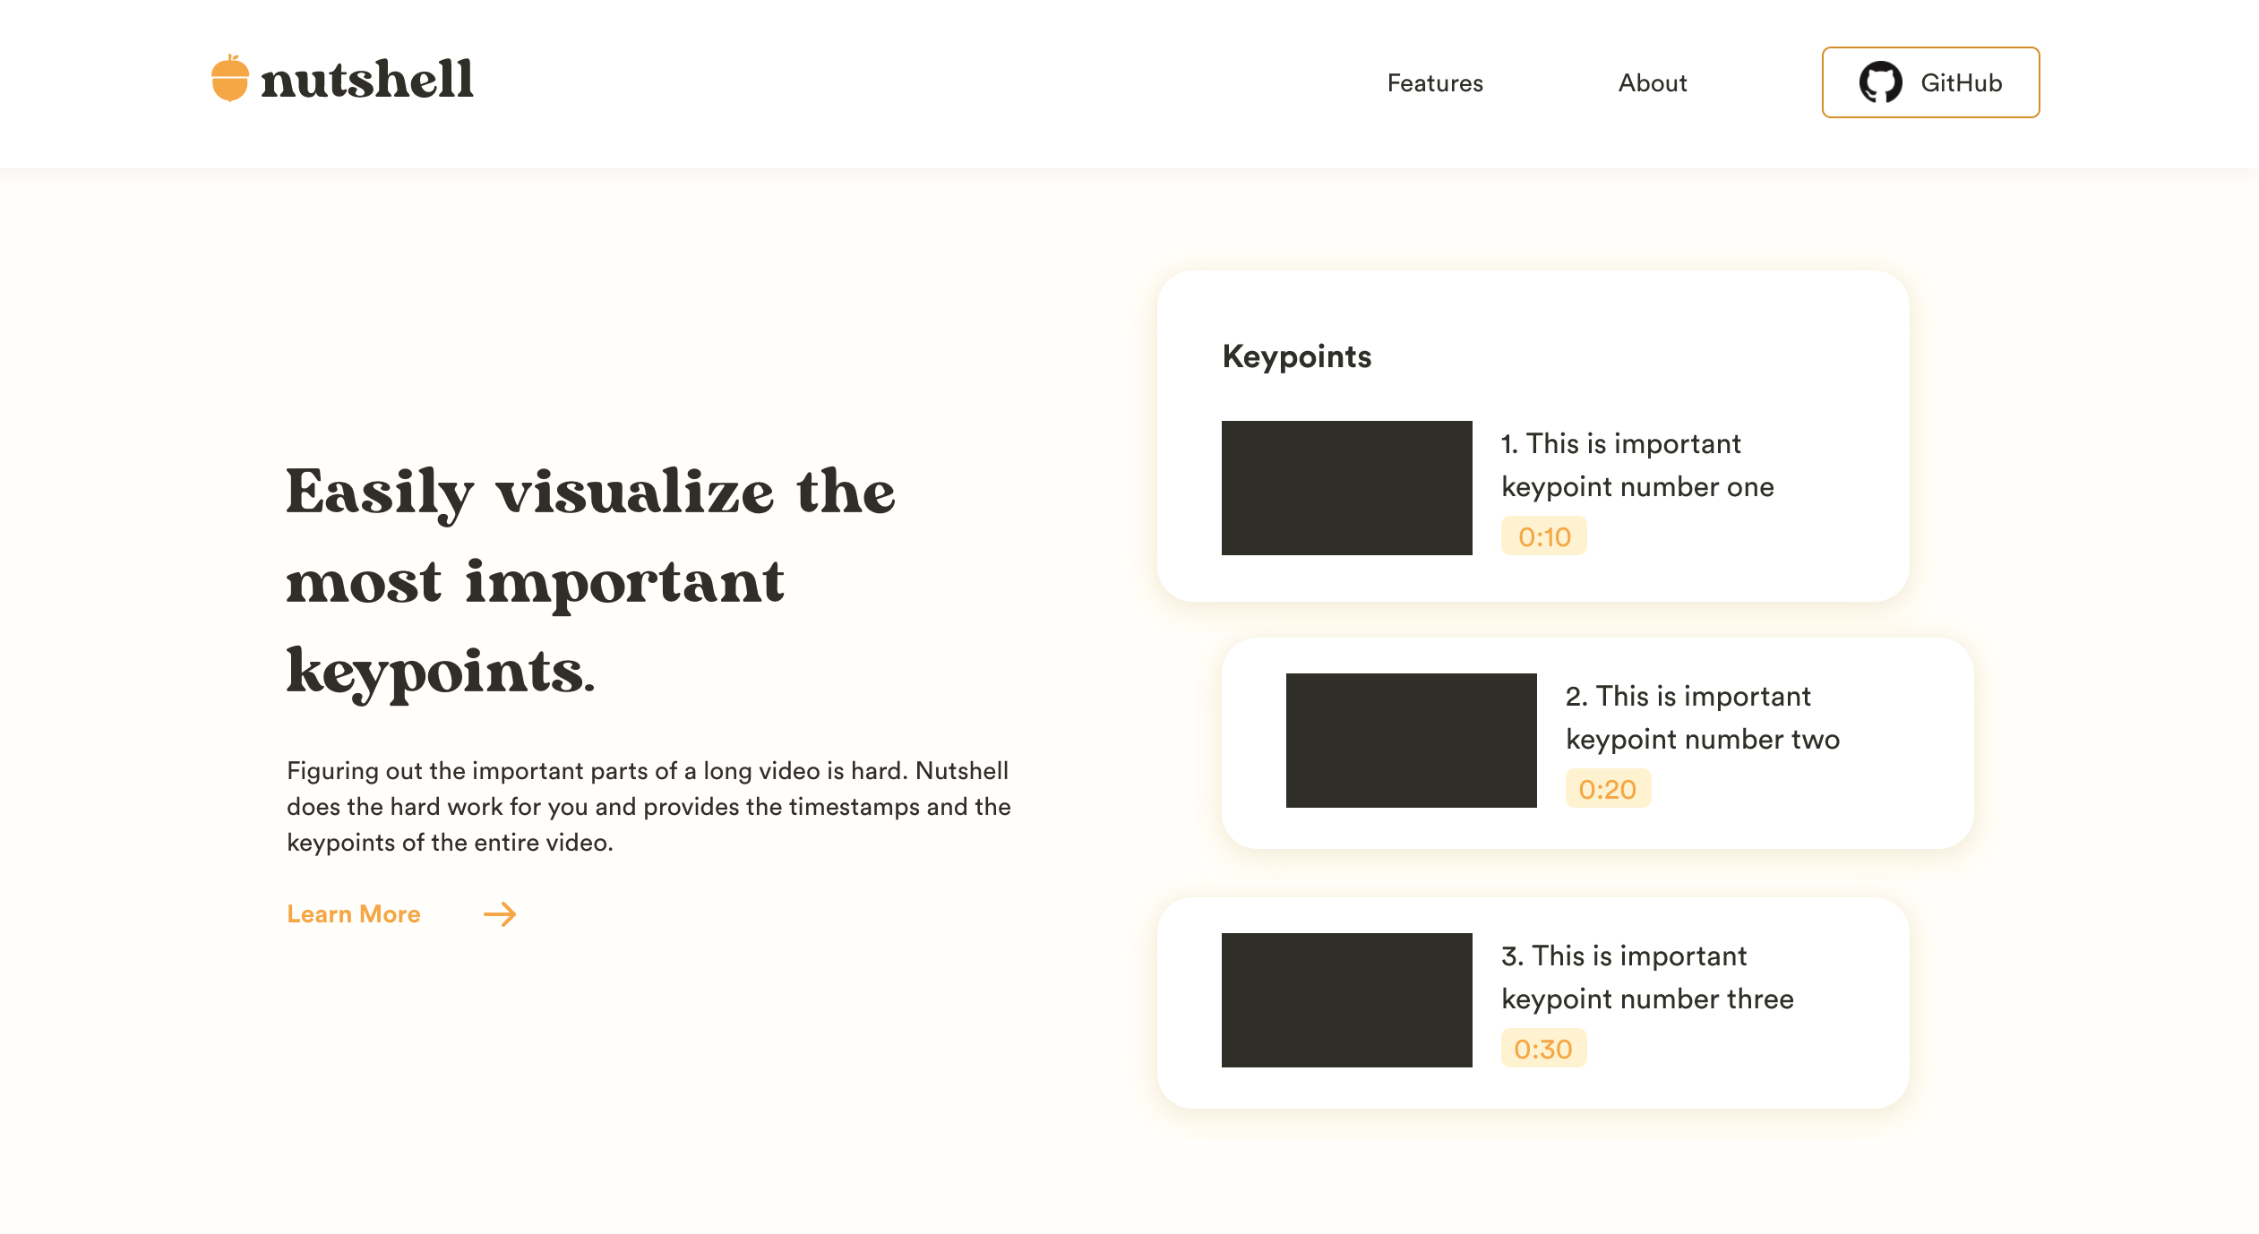Screen dimensions: 2259x1234
Task: Click the Keypoints card heading
Action: point(1296,356)
